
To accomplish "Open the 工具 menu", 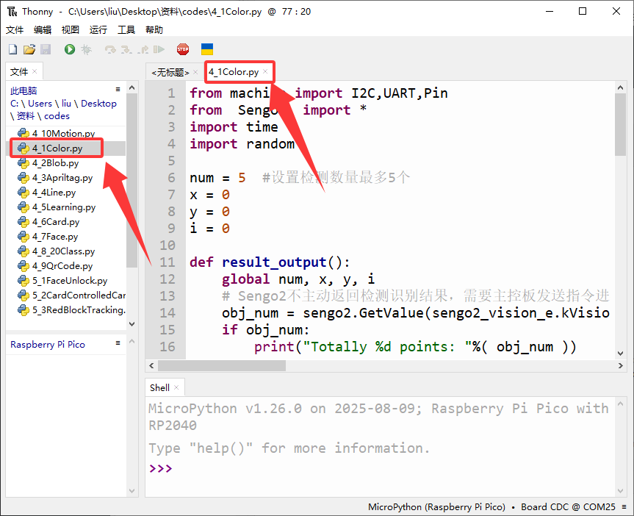I will click(126, 30).
